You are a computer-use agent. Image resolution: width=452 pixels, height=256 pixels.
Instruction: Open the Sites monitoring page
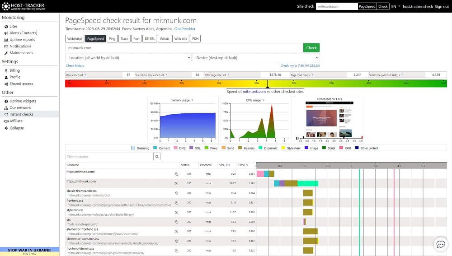click(x=13, y=26)
